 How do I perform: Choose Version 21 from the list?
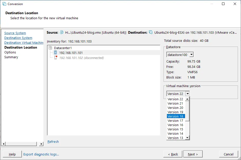[x=176, y=104]
